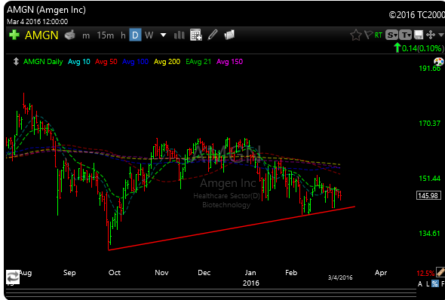Select the Daily 'D' time frame

(x=135, y=35)
